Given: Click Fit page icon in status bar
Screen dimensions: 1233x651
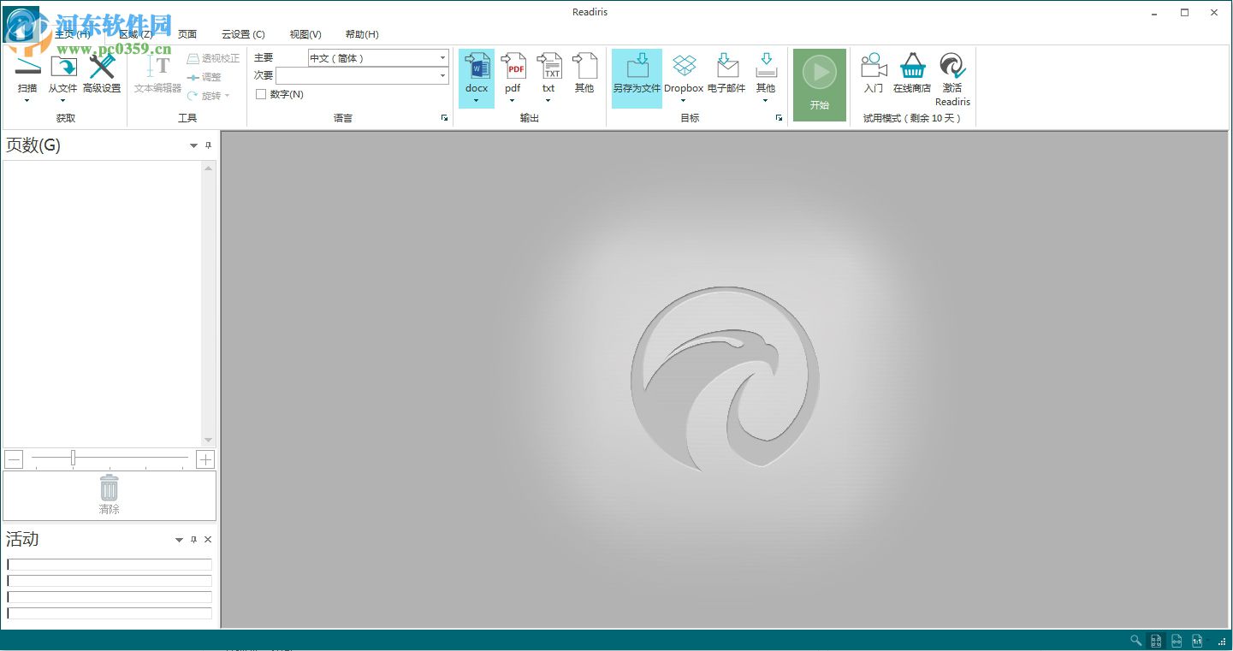Looking at the screenshot, I should (1156, 640).
